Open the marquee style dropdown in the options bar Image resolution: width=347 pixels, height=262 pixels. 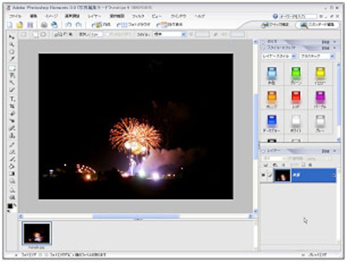pos(183,34)
